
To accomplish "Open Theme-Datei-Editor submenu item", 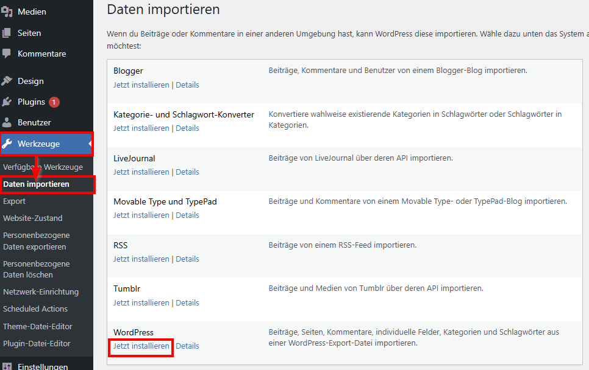I will pos(38,327).
